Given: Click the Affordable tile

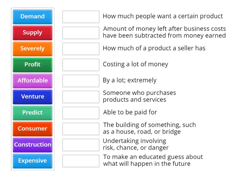Looking at the screenshot, I should pyautogui.click(x=32, y=81).
